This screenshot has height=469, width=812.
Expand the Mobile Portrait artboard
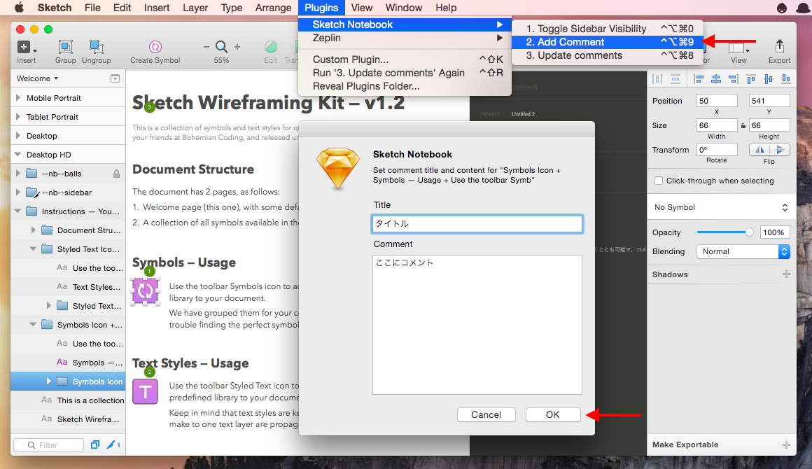18,98
